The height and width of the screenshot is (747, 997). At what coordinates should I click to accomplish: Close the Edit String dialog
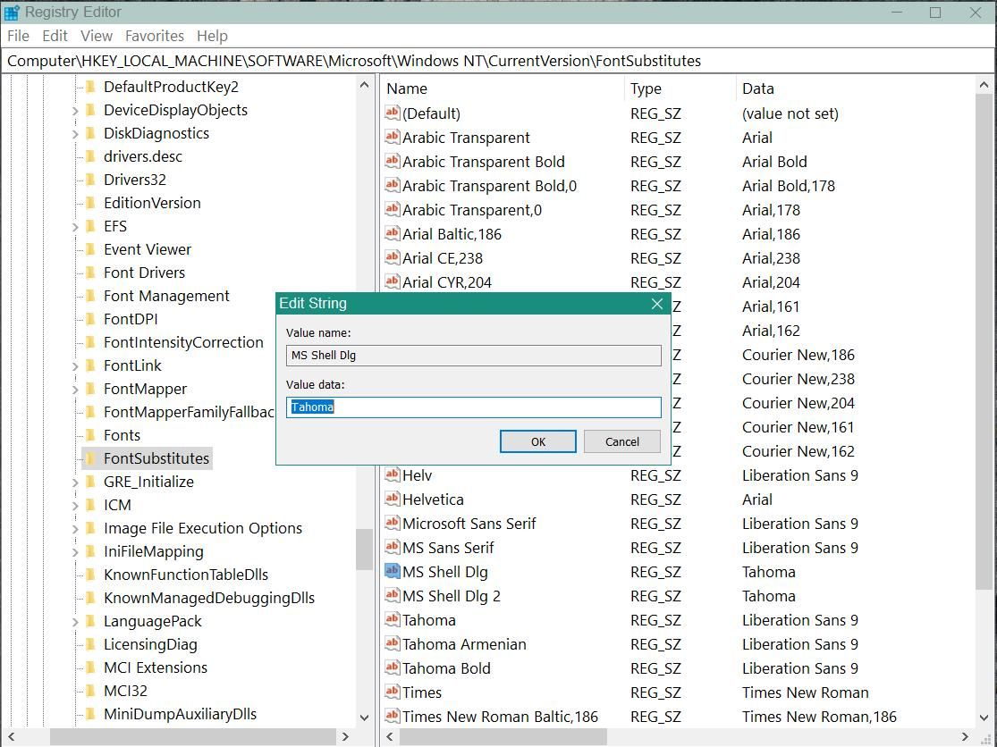[657, 304]
